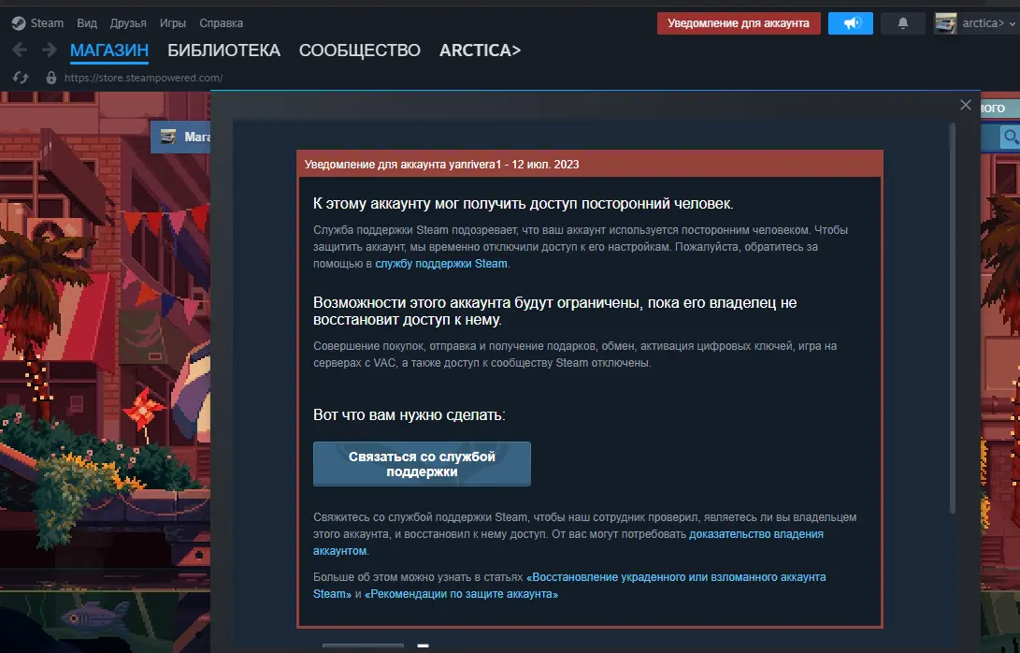Screen dimensions: 1020x653
Task: Open the Steam menu
Action: coord(47,22)
